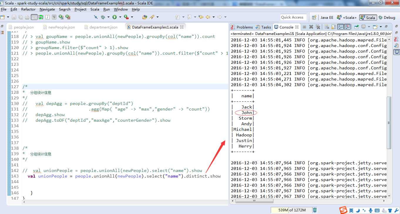Image resolution: width=400 pixels, height=214 pixels.
Task: Switch to the Java EE perspective
Action: (327, 17)
